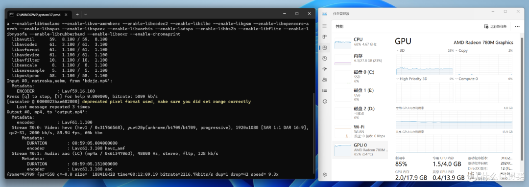Click the cmd icon in the terminal tab

click(x=11, y=15)
